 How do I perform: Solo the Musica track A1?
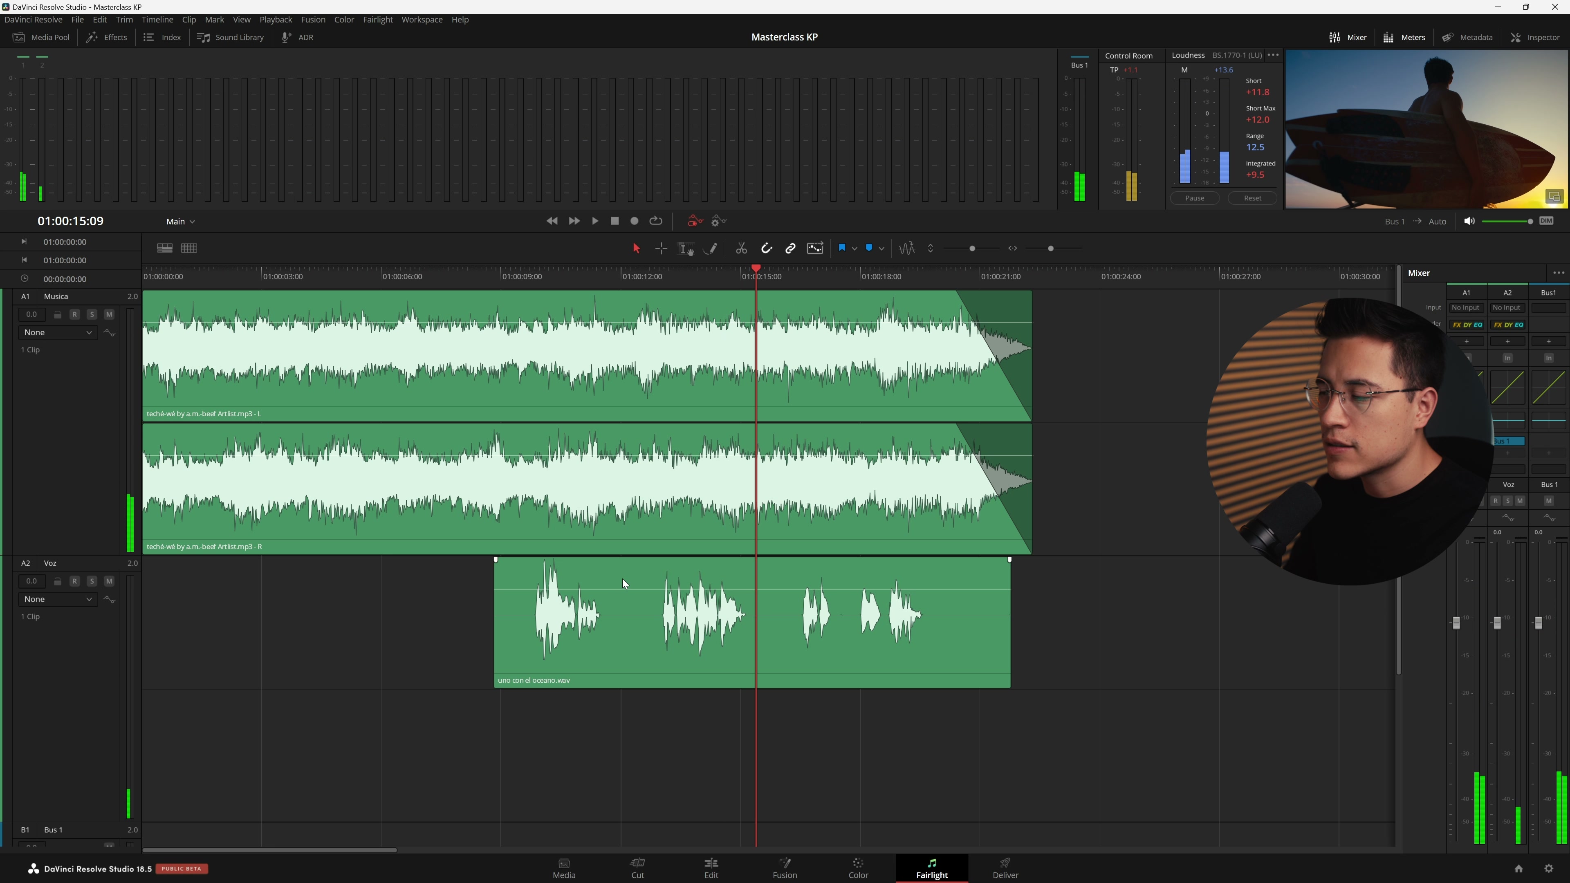point(92,314)
